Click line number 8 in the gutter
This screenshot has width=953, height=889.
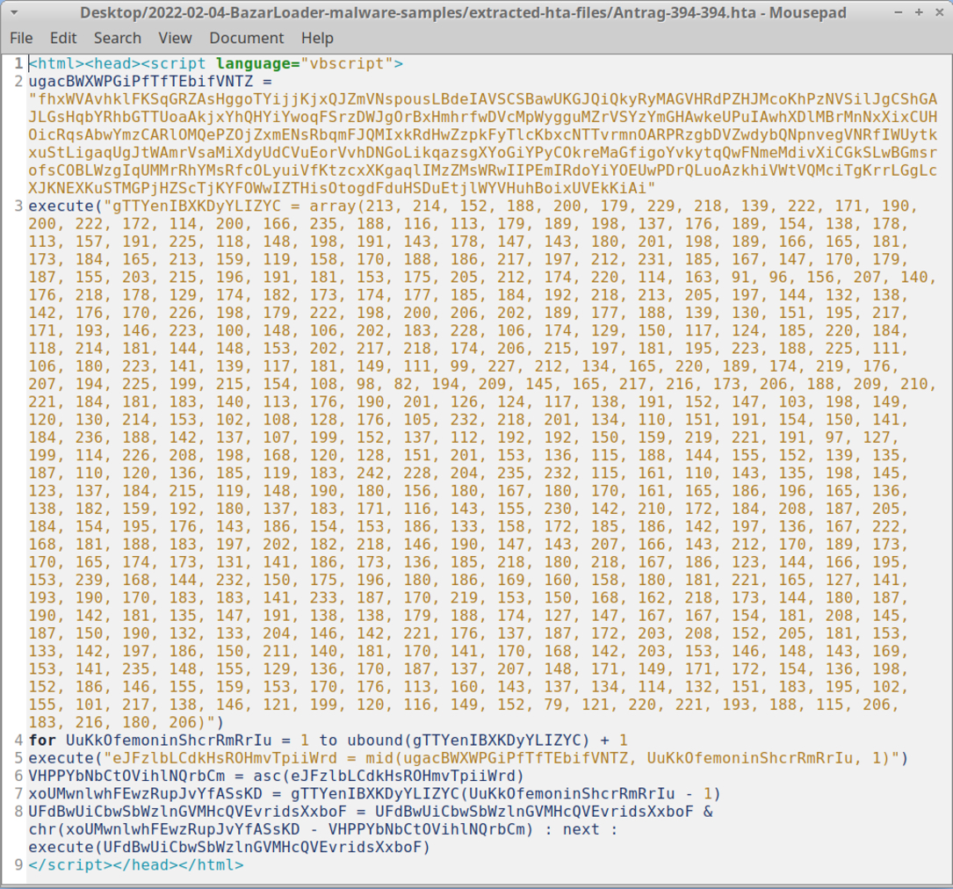pos(18,812)
